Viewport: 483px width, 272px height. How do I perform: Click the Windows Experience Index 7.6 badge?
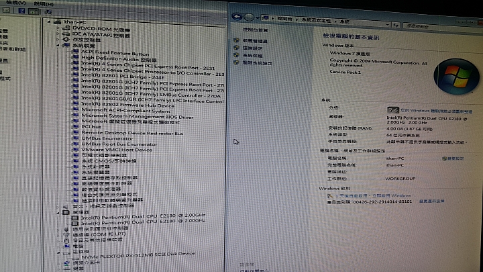pyautogui.click(x=392, y=109)
